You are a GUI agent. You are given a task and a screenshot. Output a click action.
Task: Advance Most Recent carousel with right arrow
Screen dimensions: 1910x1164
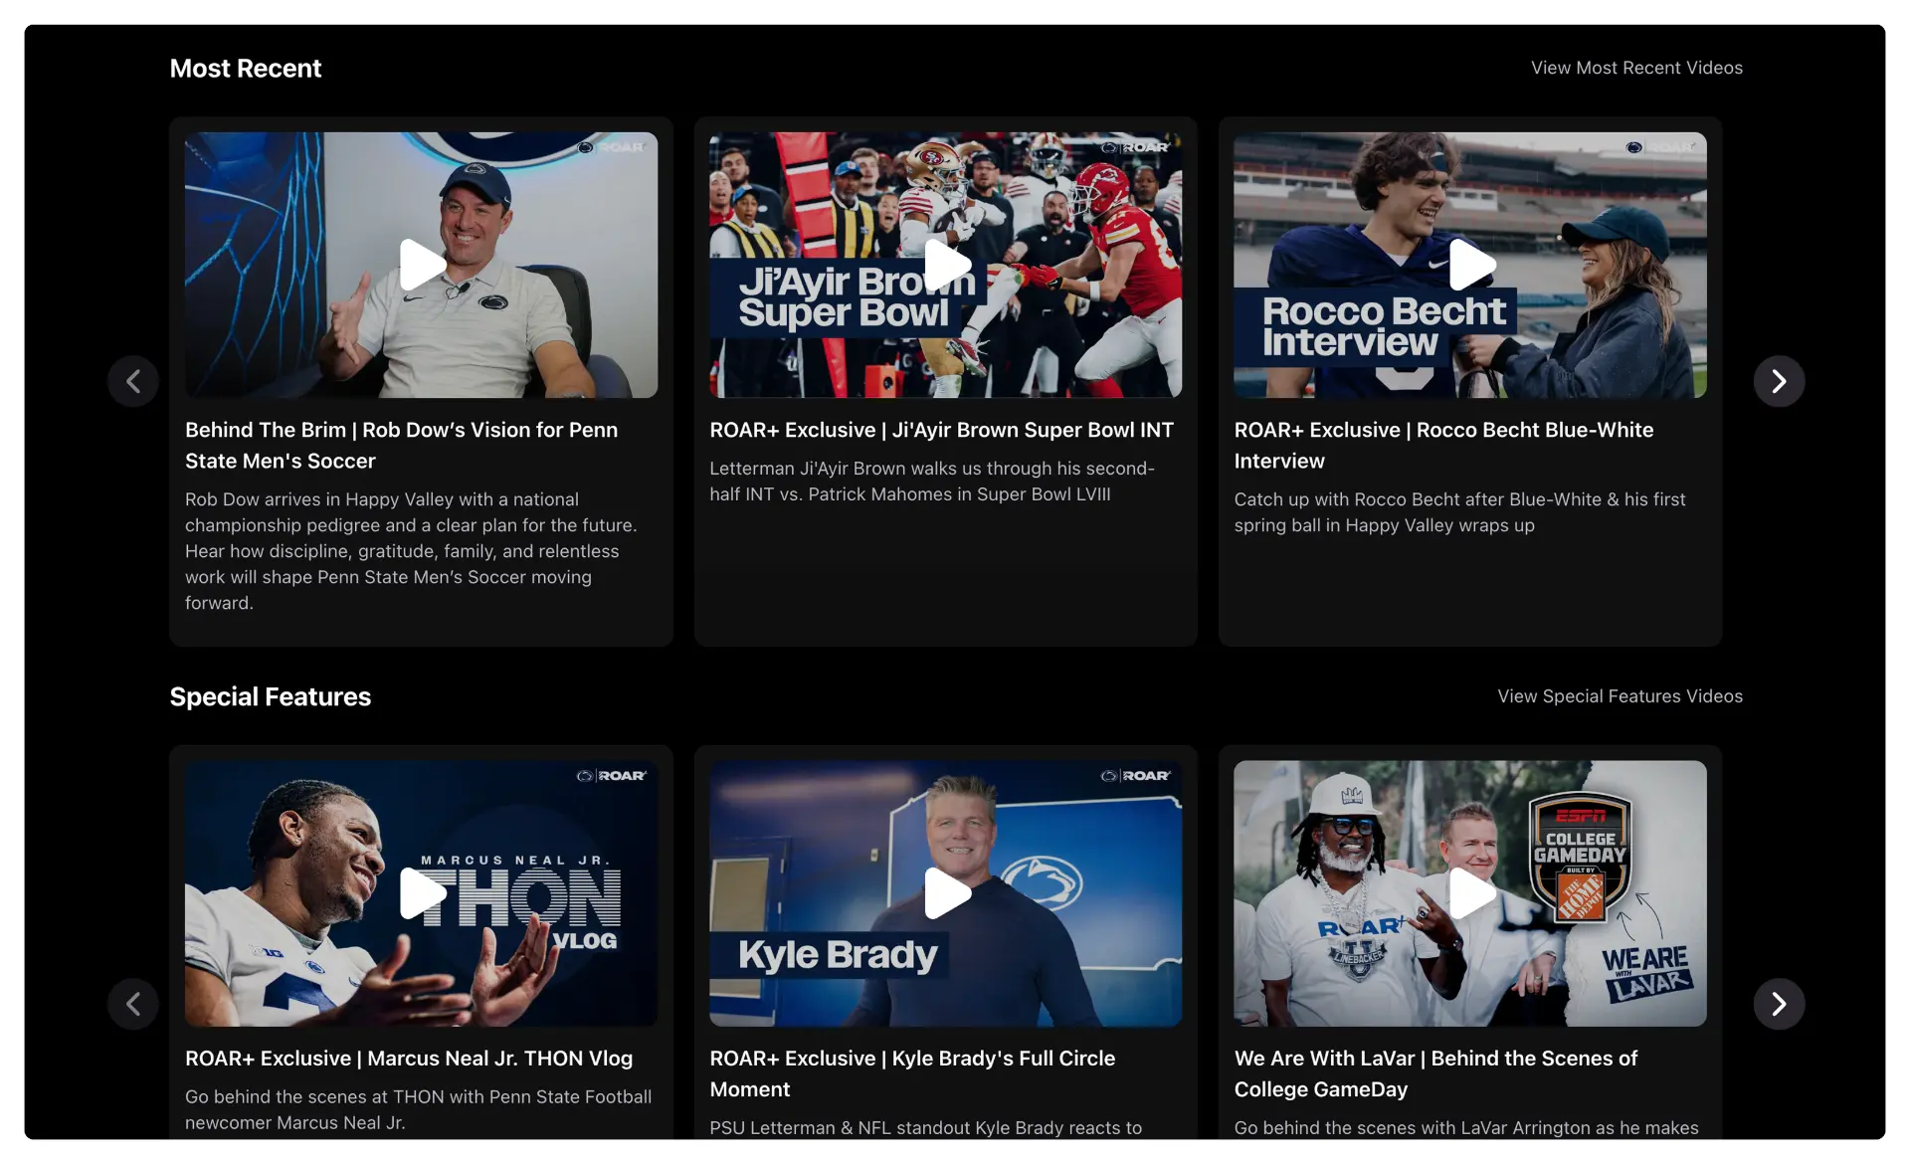pyautogui.click(x=1779, y=381)
